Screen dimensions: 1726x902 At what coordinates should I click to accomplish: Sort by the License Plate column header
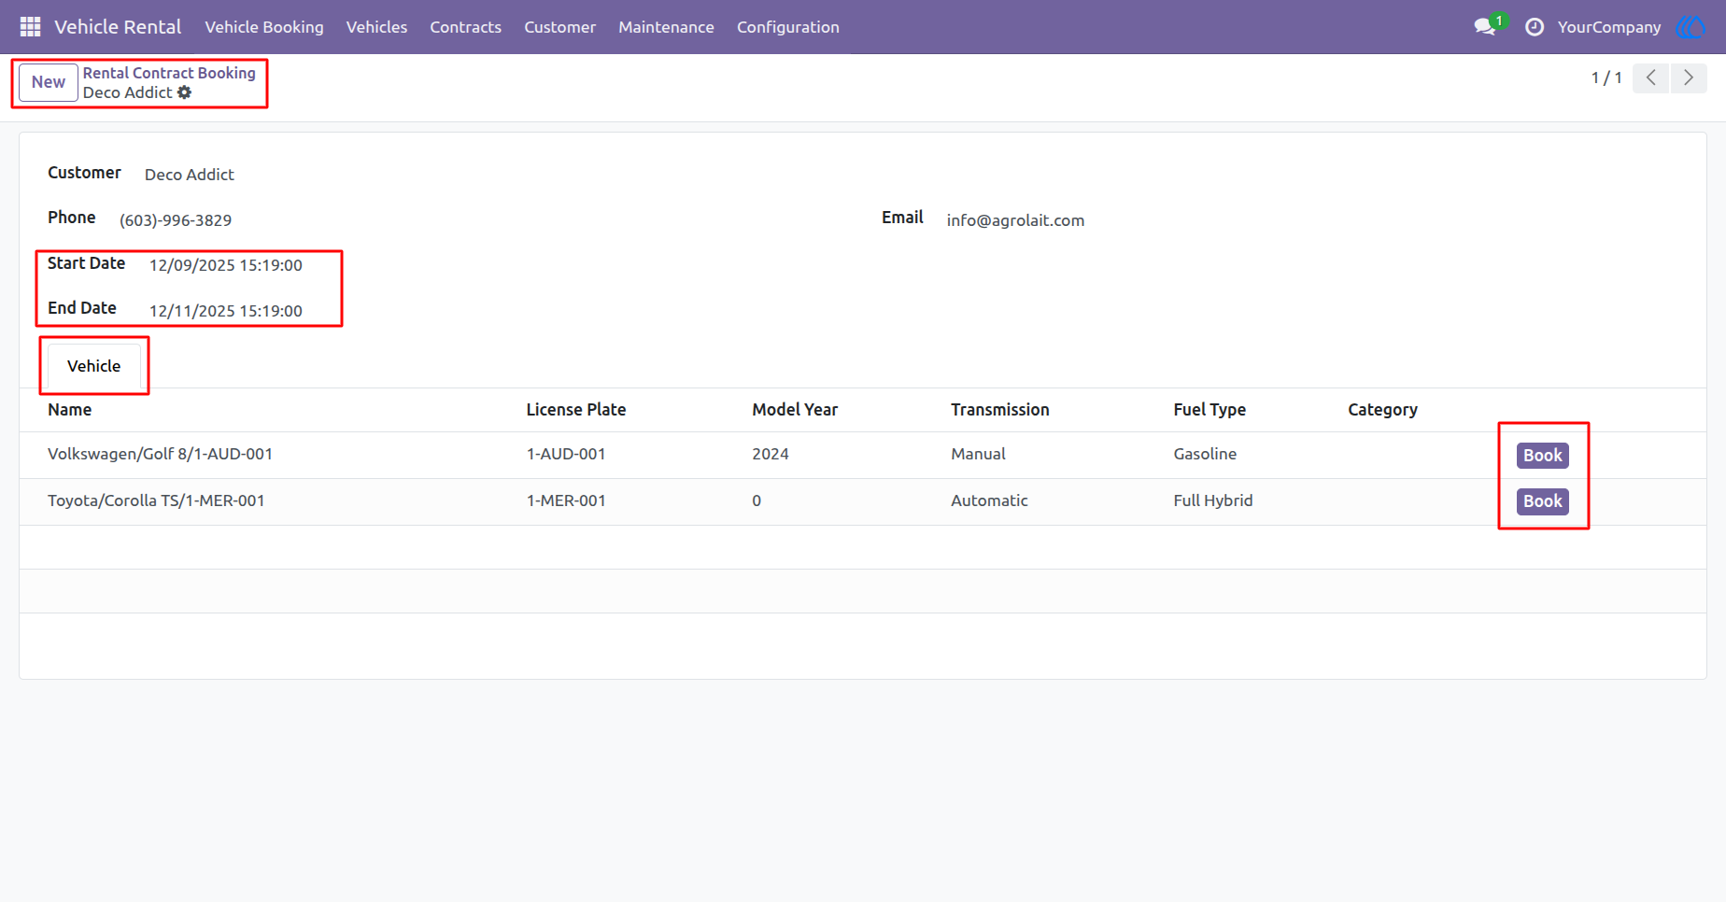[576, 410]
